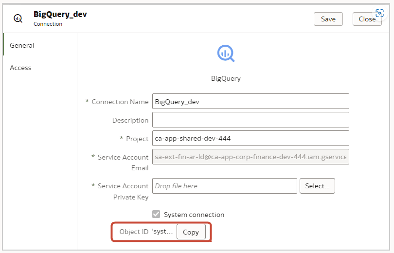
Task: Toggle the System connection checkbox
Action: pos(156,214)
